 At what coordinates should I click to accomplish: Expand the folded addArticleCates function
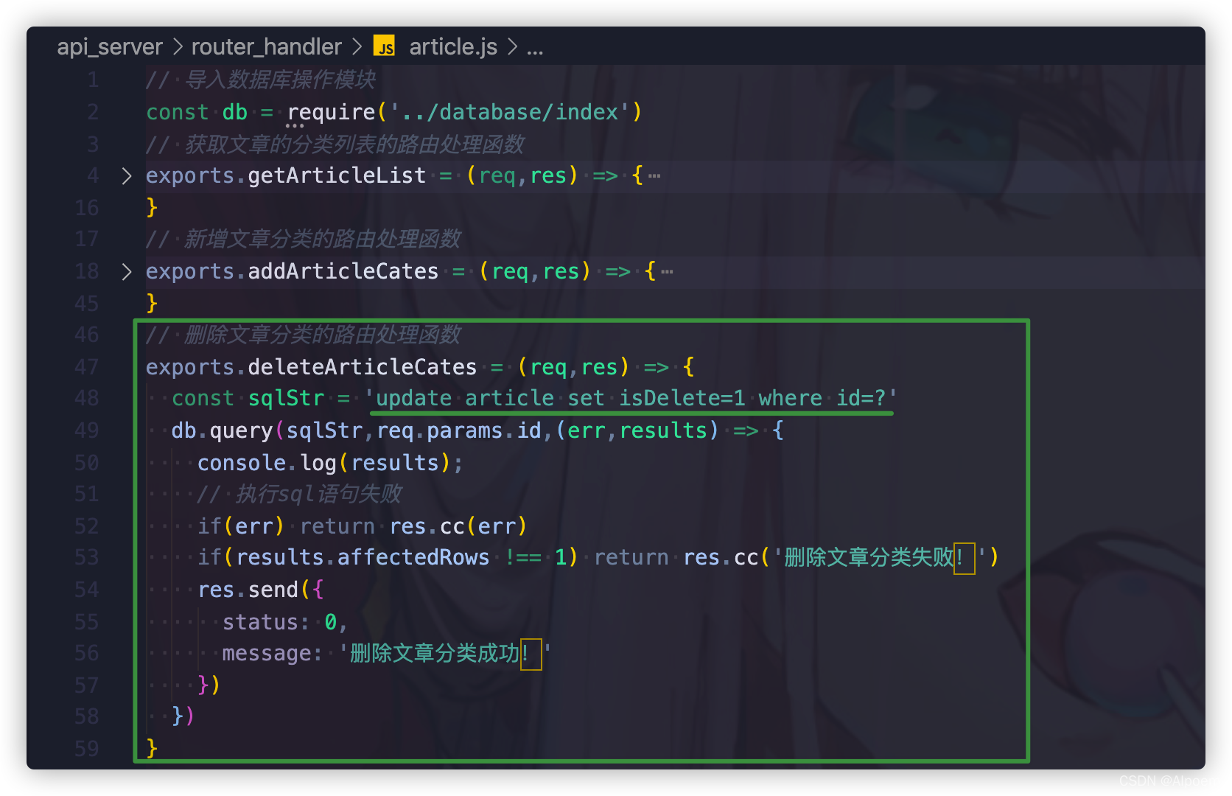click(x=127, y=271)
